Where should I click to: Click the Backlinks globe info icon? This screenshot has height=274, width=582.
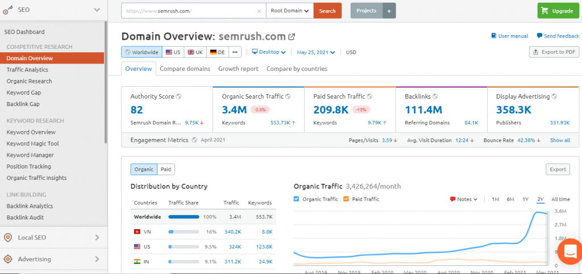pyautogui.click(x=435, y=96)
